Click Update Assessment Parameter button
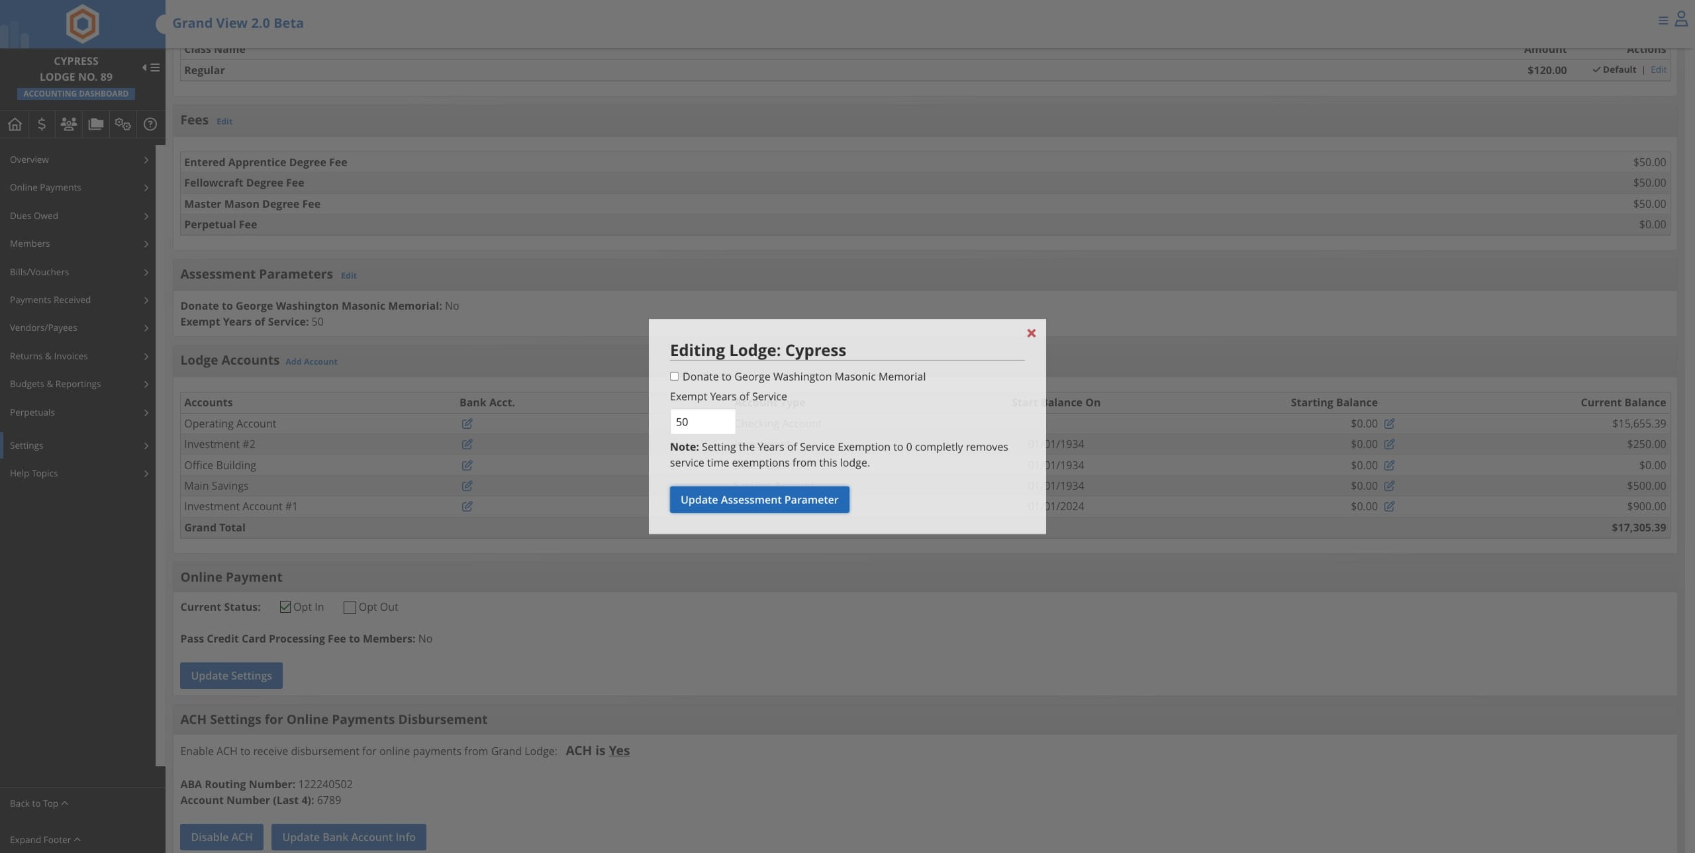This screenshot has width=1695, height=853. coord(759,500)
